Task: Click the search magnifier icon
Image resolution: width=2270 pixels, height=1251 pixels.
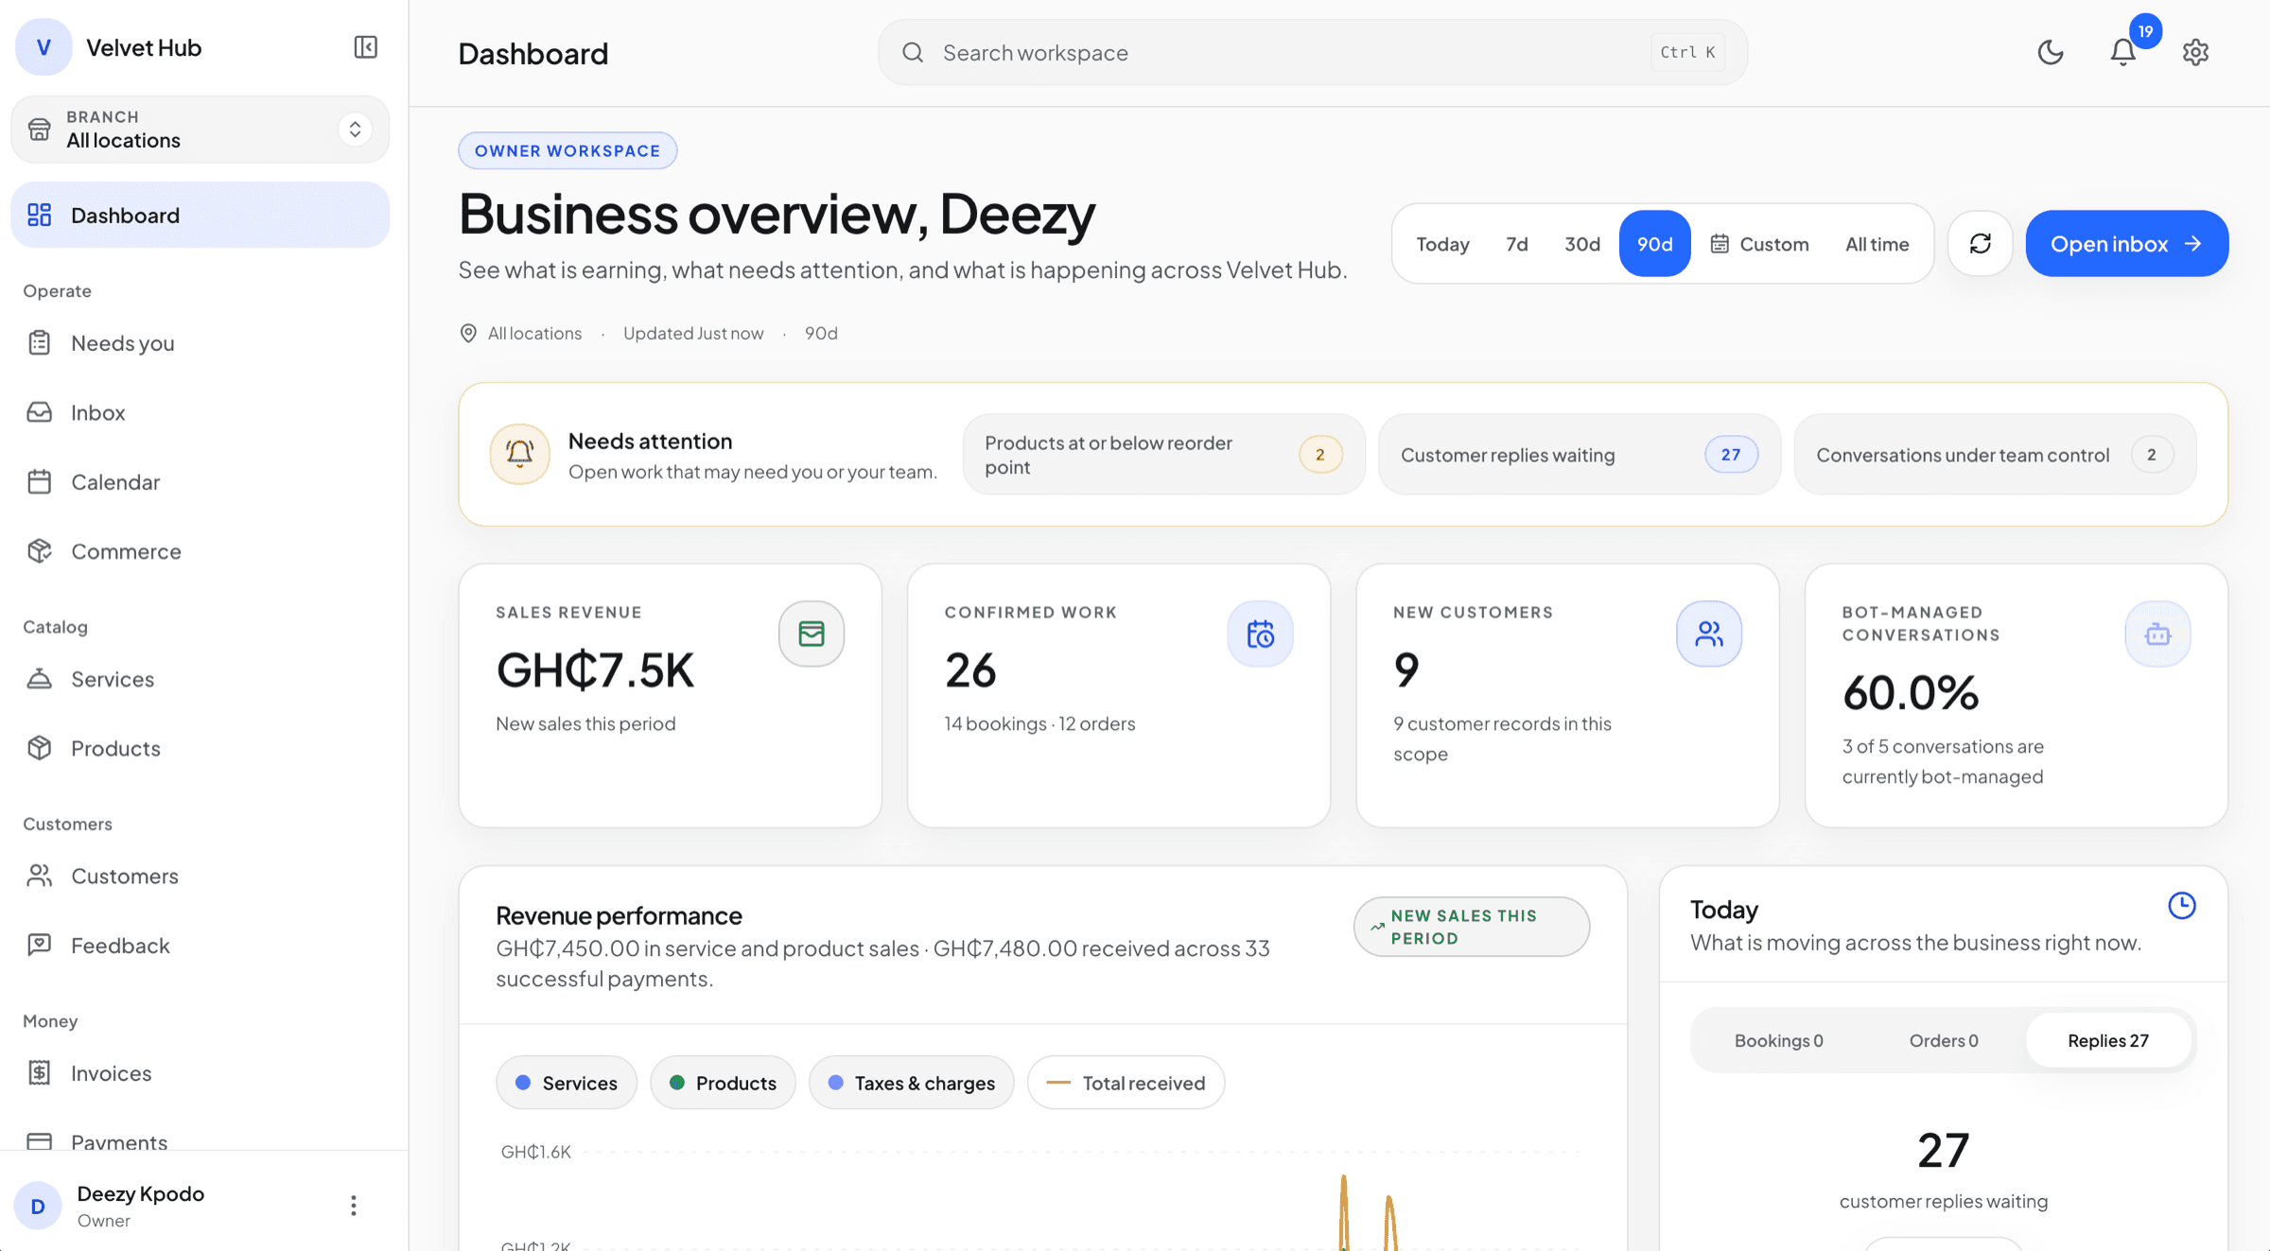Action: pyautogui.click(x=912, y=53)
